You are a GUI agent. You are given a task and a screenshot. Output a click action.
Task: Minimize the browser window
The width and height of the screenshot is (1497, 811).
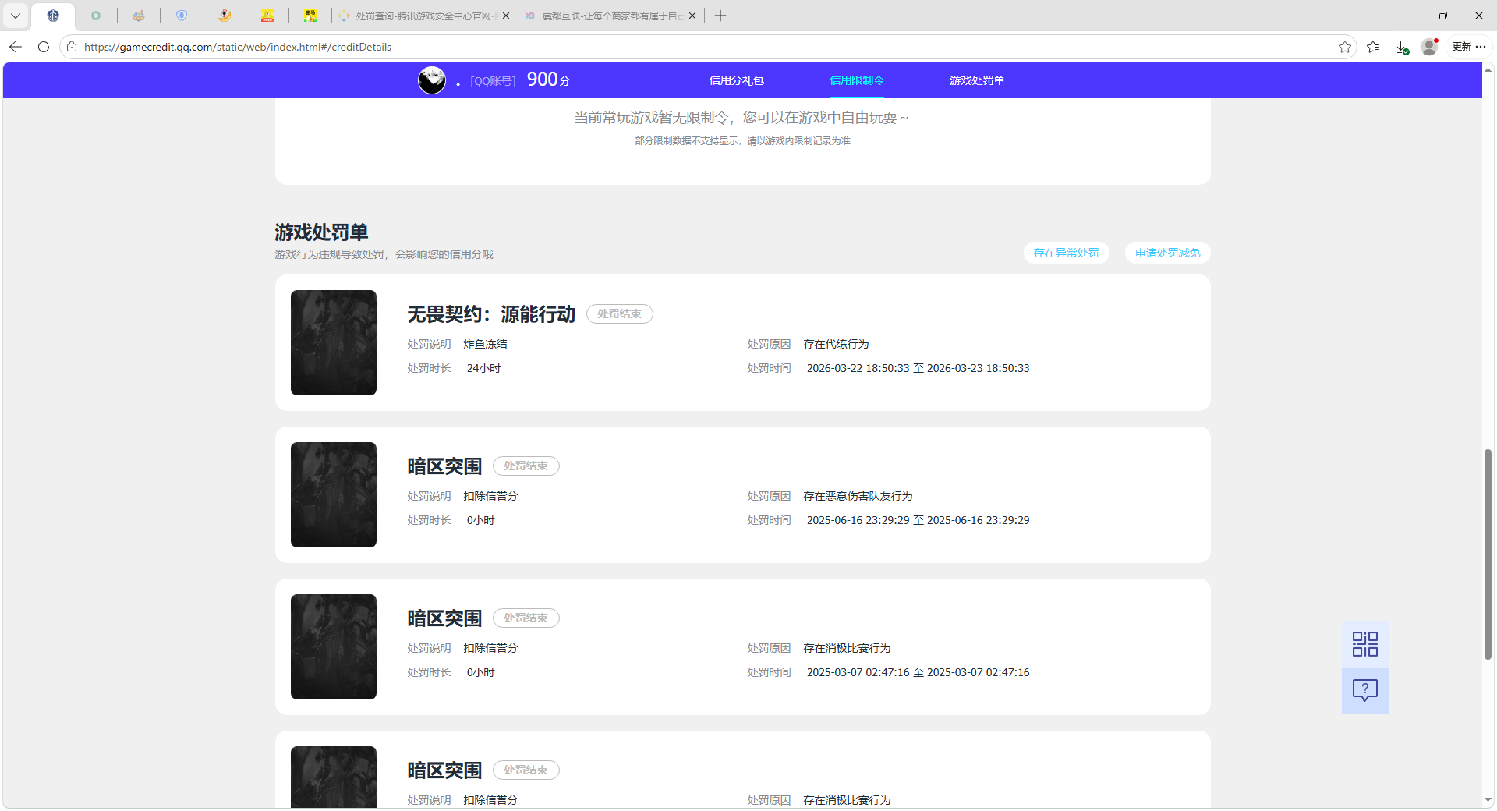click(1407, 16)
